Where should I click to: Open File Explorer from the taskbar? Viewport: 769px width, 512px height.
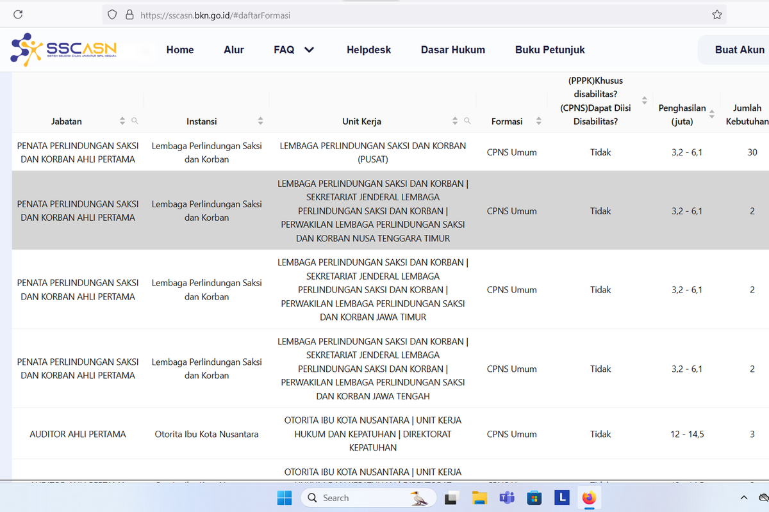(479, 497)
